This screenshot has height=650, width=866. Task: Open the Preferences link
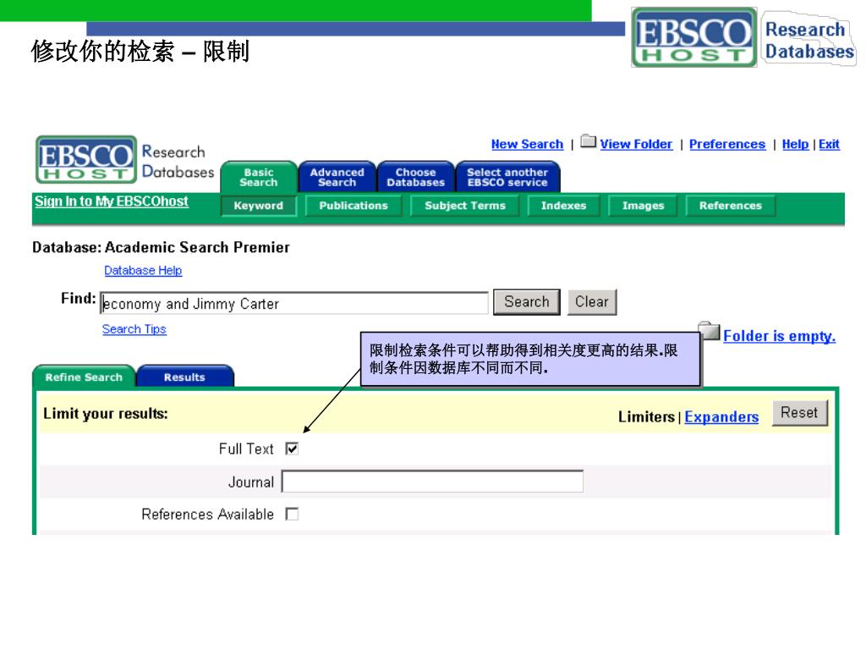pyautogui.click(x=726, y=144)
